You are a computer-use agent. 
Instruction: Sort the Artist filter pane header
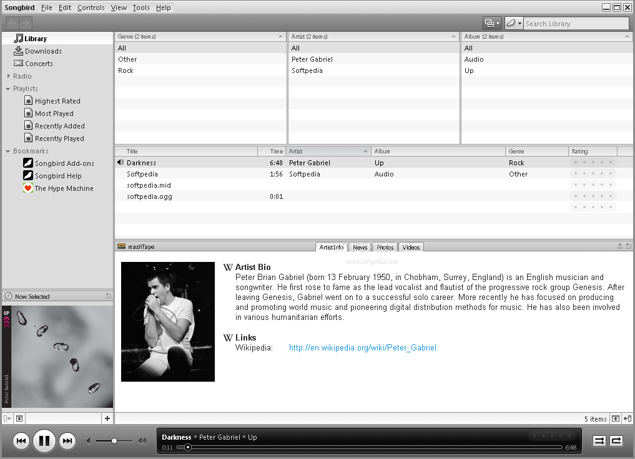coord(374,36)
